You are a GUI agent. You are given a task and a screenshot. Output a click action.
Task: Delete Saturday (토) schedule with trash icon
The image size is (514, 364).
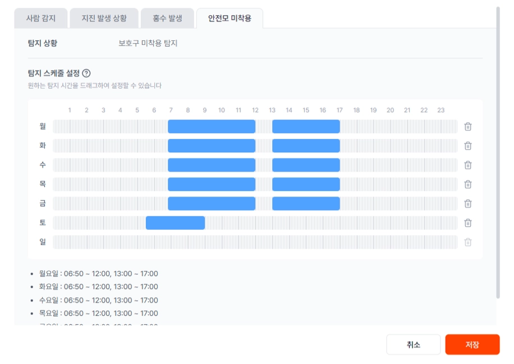[468, 223]
